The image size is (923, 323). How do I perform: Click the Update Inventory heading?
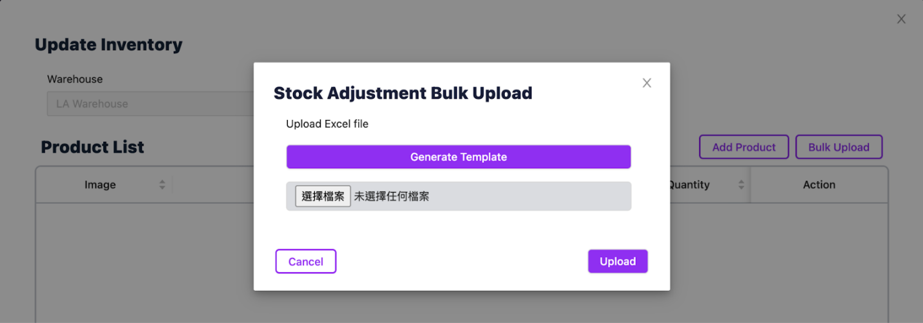(108, 44)
